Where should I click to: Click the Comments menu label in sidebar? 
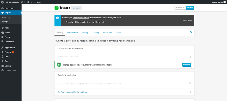(9, 41)
